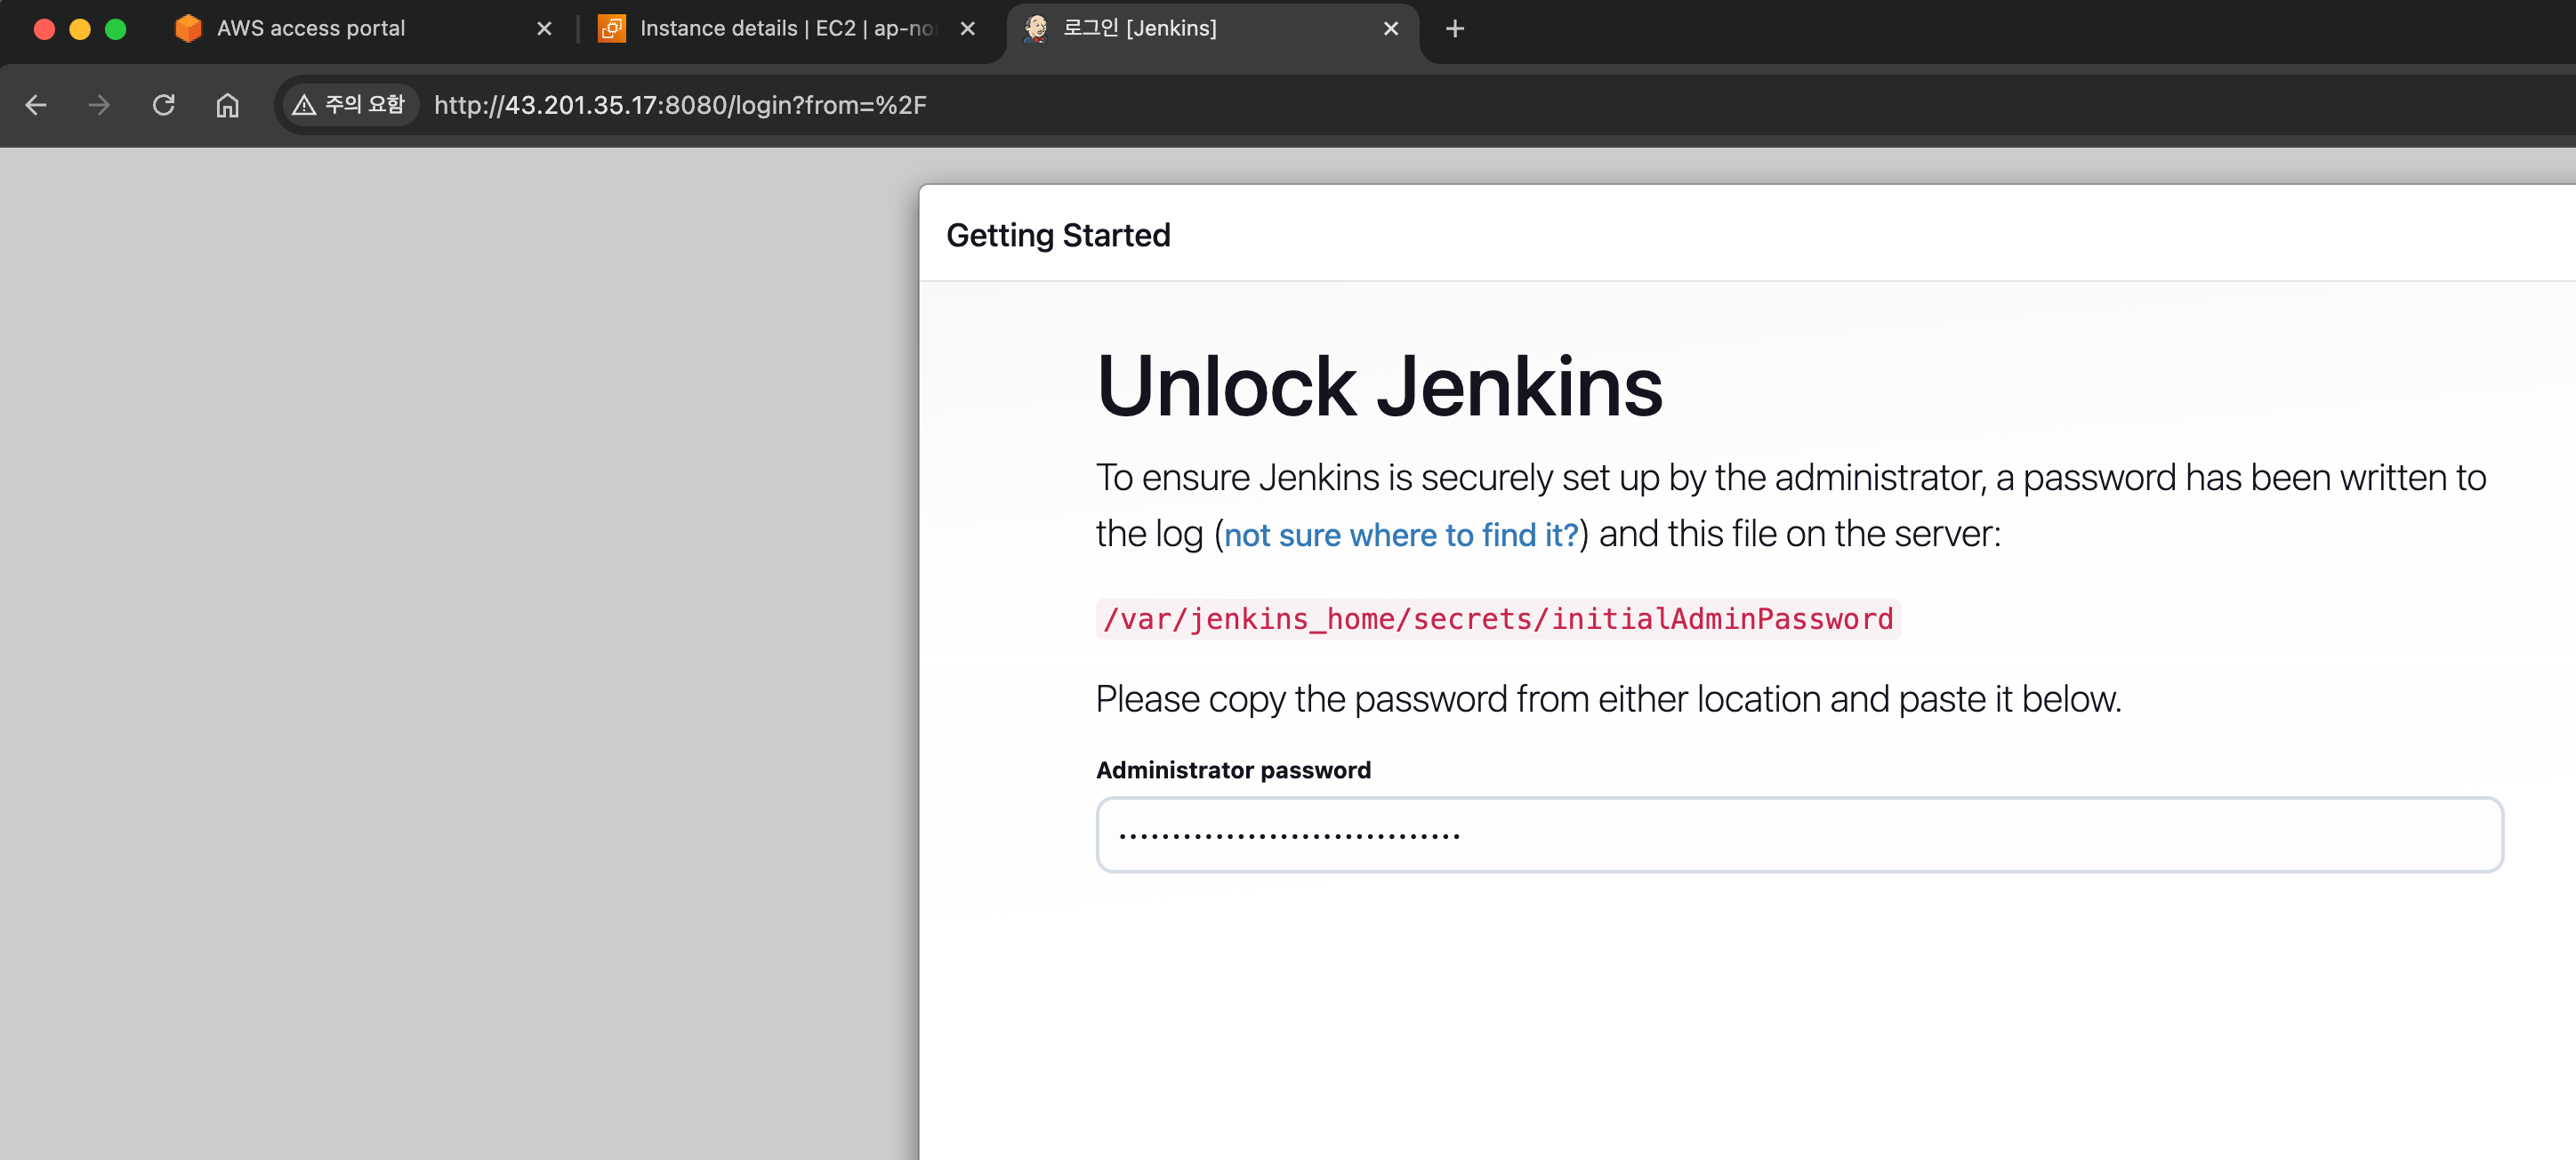Reload the Jenkins login page
The image size is (2576, 1160).
pos(164,105)
